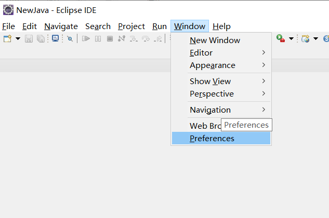Viewport: 329px width, 218px height.
Task: Open the Run menu
Action: 160,26
